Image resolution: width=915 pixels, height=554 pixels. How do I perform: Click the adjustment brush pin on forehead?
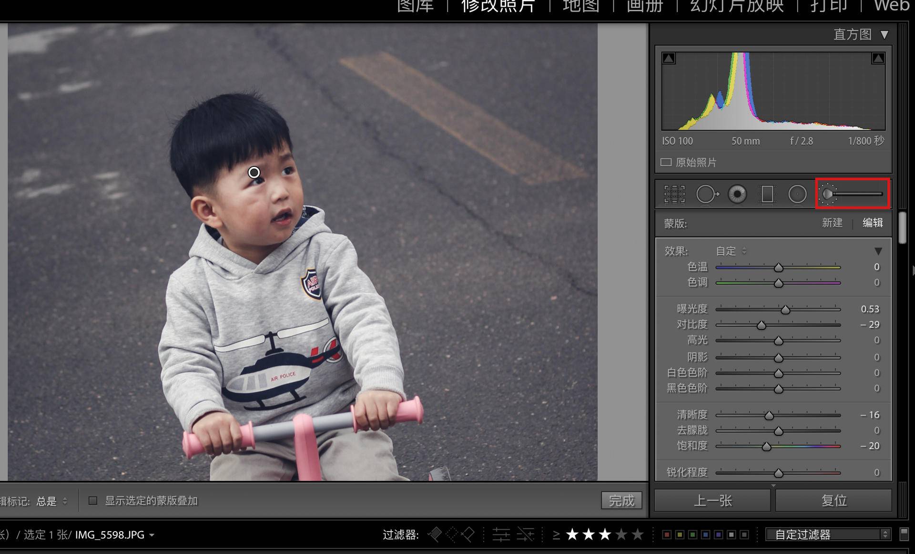pyautogui.click(x=254, y=172)
